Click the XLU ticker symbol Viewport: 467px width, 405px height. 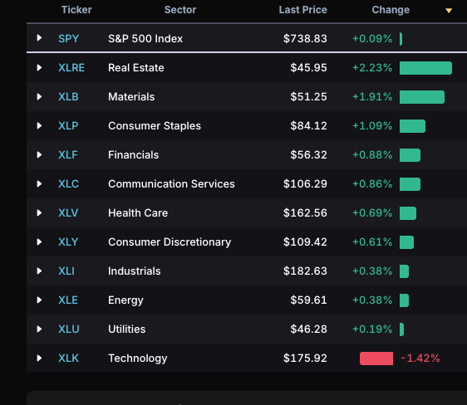click(69, 329)
